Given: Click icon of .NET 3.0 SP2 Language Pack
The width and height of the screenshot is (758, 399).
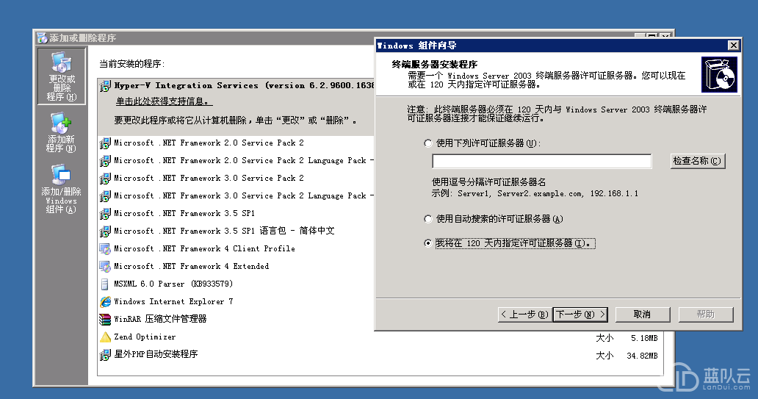Looking at the screenshot, I should (105, 196).
